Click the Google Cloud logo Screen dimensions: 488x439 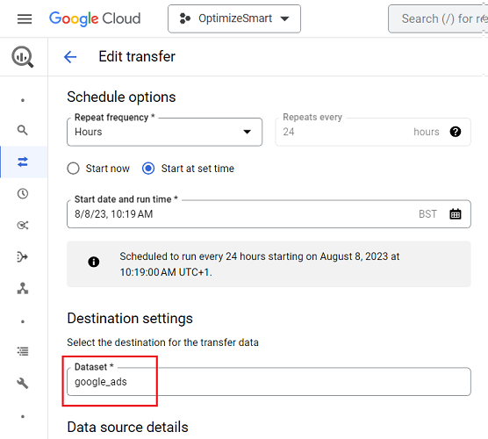pyautogui.click(x=95, y=18)
